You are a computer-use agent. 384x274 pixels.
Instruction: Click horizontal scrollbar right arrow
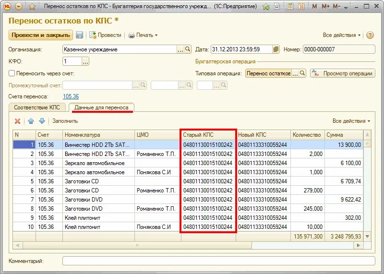(359, 245)
